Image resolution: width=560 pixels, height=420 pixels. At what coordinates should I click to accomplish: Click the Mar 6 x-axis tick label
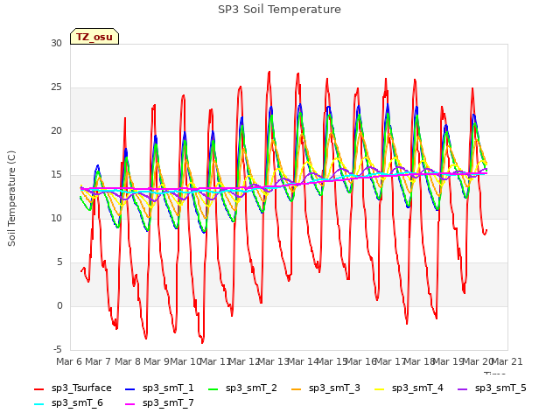coord(69,361)
